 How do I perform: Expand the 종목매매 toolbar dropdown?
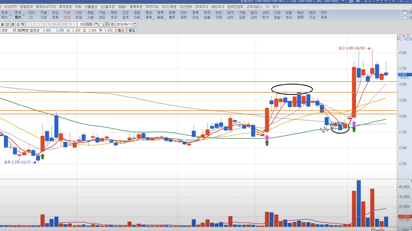[x=161, y=15]
